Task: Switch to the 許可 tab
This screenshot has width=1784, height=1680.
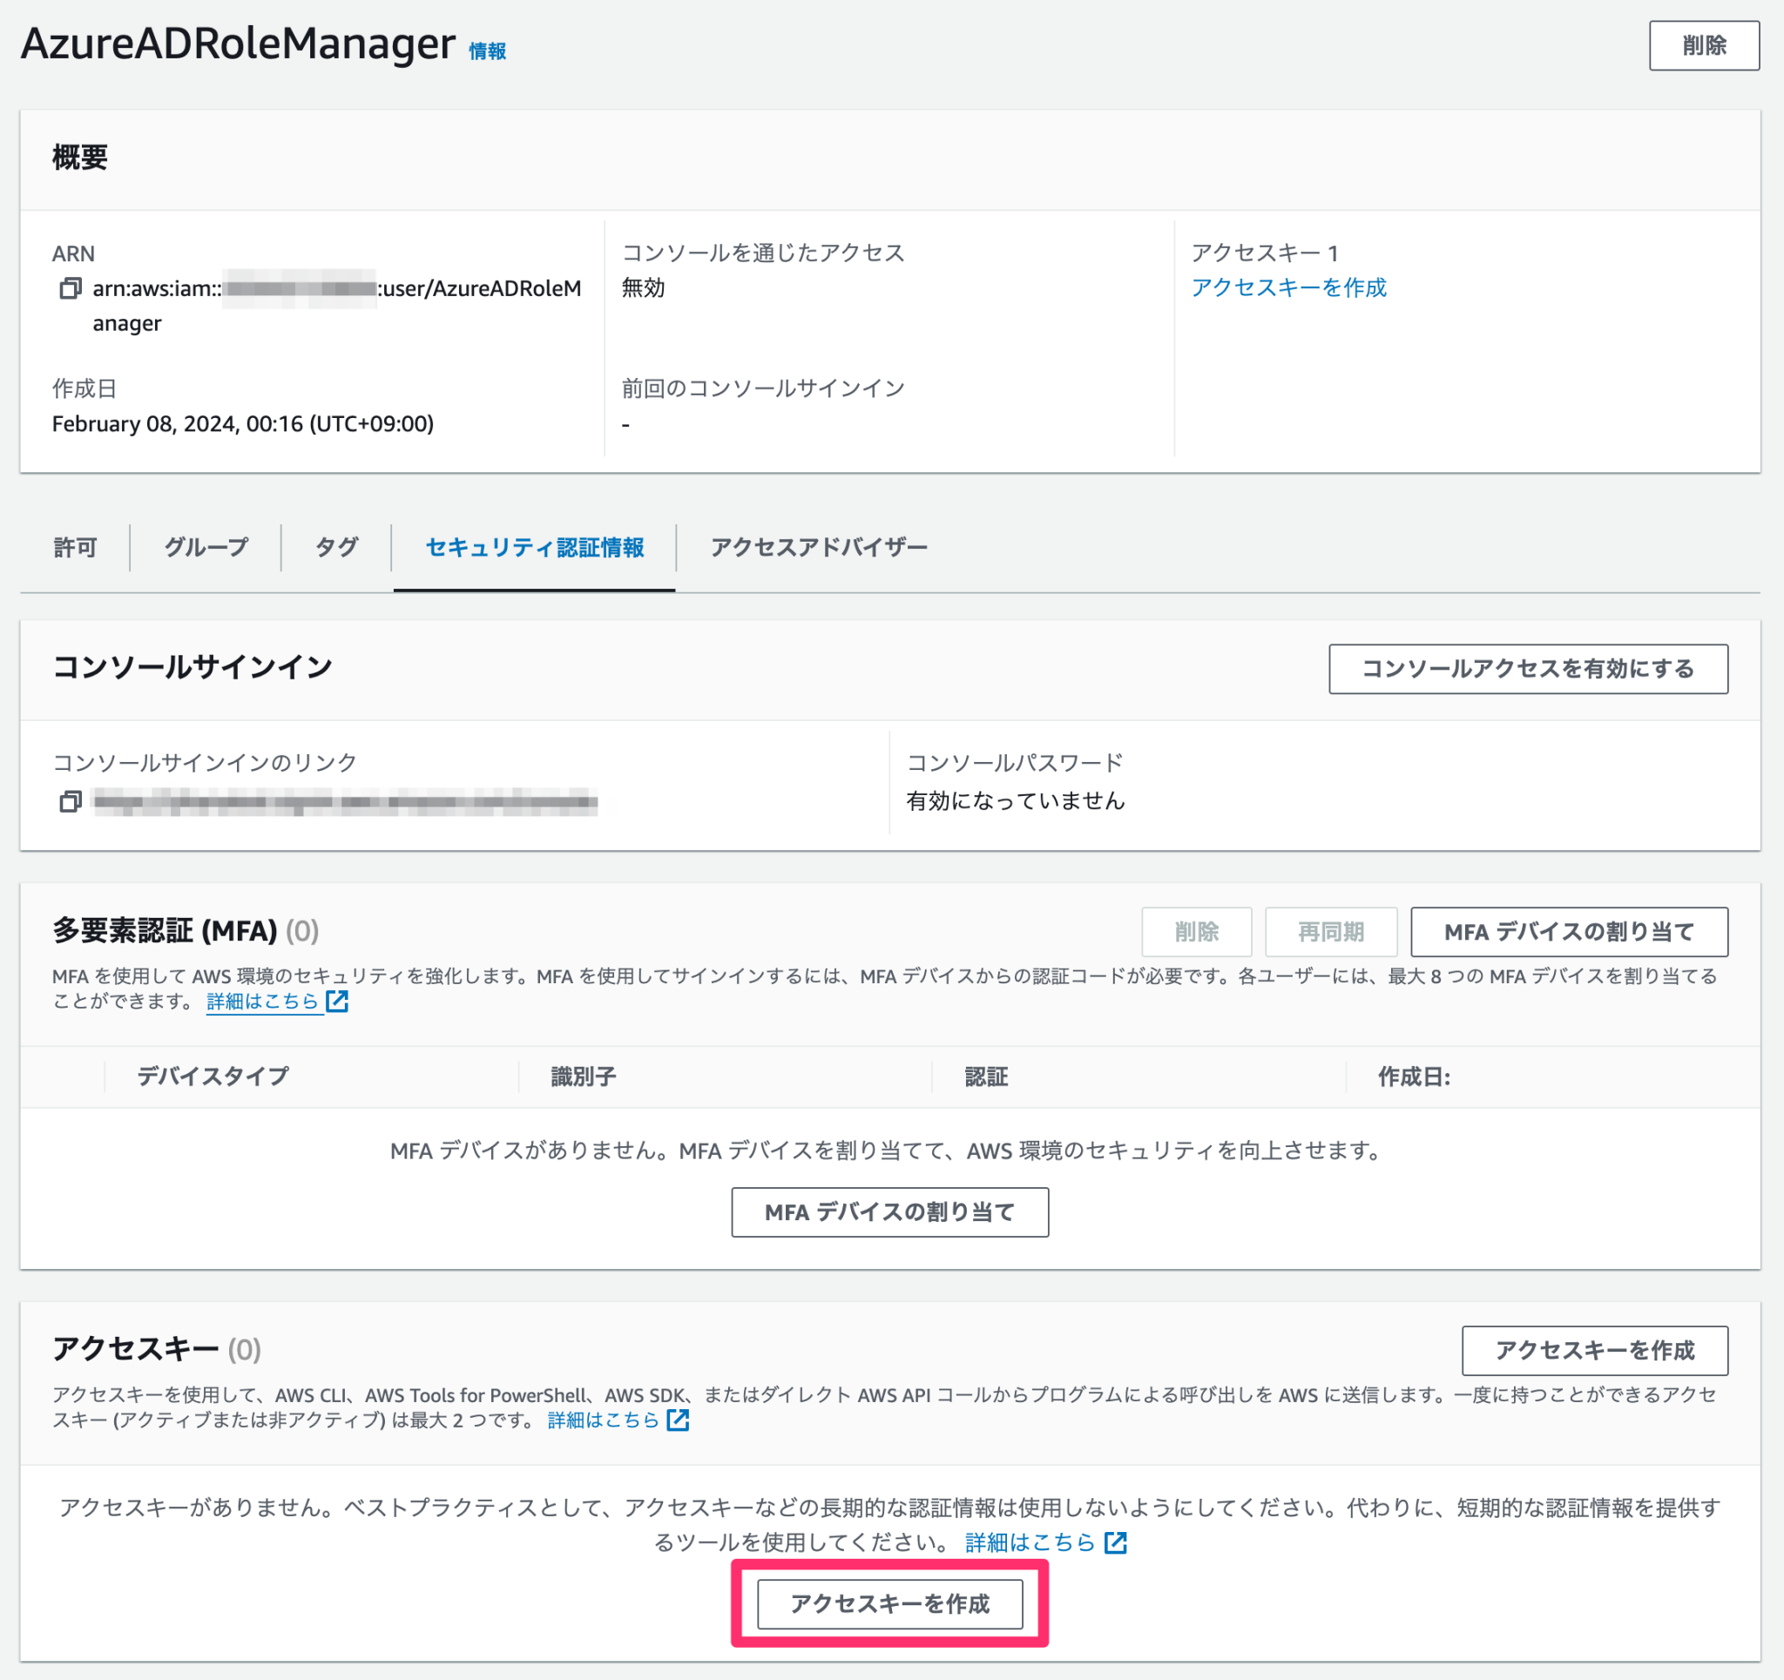Action: click(77, 548)
